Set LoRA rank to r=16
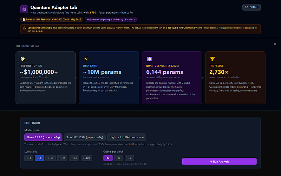281x176 pixels. [51, 158]
